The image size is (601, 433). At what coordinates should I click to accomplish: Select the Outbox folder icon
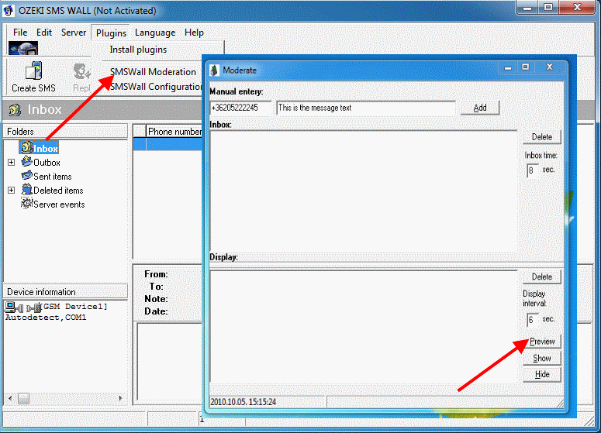(27, 162)
